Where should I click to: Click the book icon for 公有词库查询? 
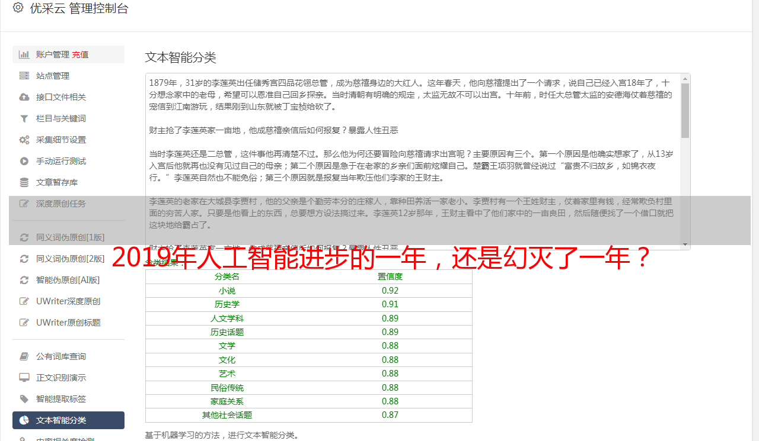24,356
